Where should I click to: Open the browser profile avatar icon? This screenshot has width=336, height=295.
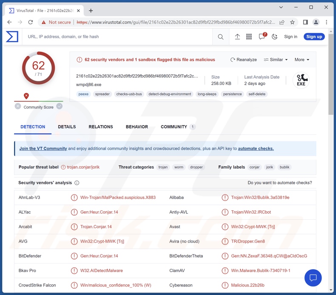coord(316,22)
